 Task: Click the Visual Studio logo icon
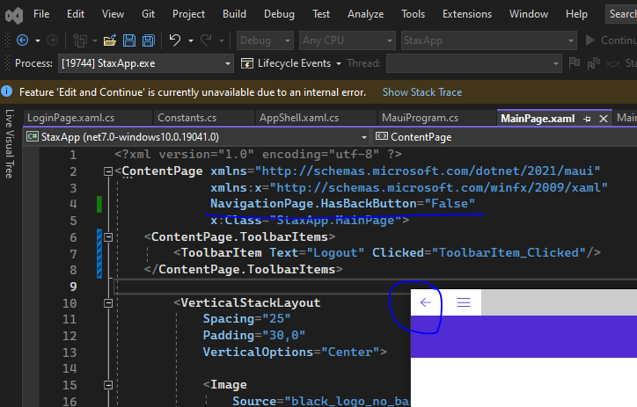point(14,15)
